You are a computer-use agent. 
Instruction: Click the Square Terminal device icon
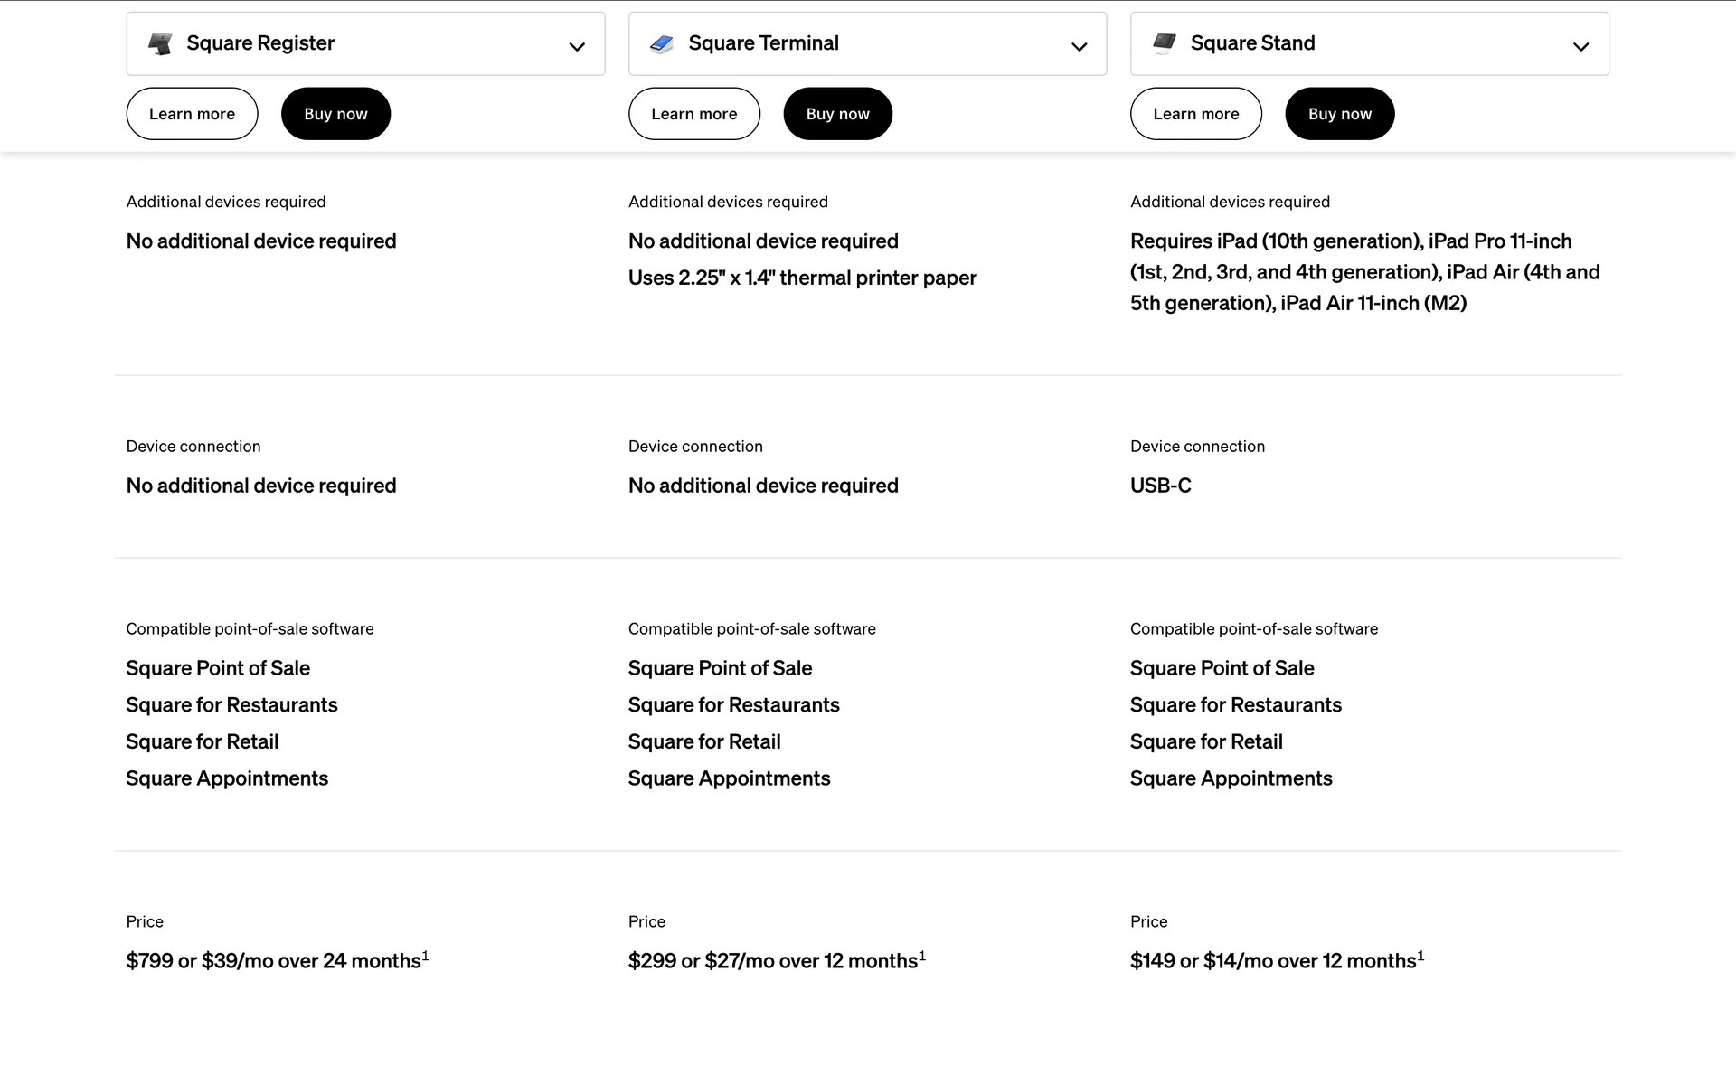tap(662, 43)
